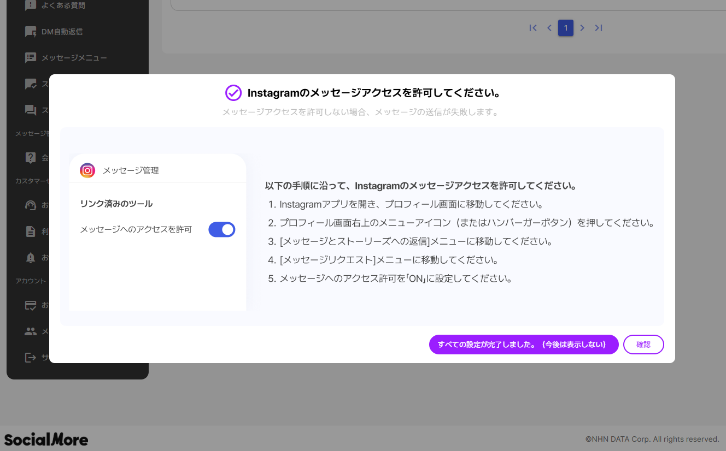Viewport: 726px width, 451px height.
Task: Click すべての設定が完了しました button
Action: [523, 345]
